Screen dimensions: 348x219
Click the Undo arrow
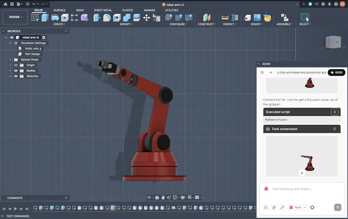(34, 4)
